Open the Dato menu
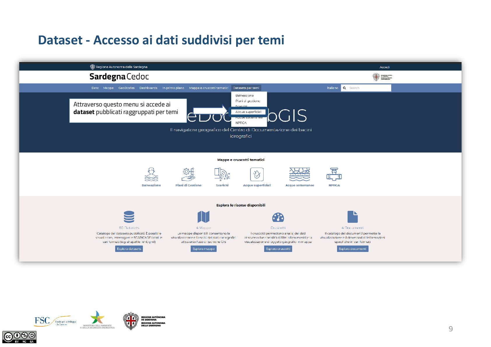The width and height of the screenshot is (491, 347). 95,88
